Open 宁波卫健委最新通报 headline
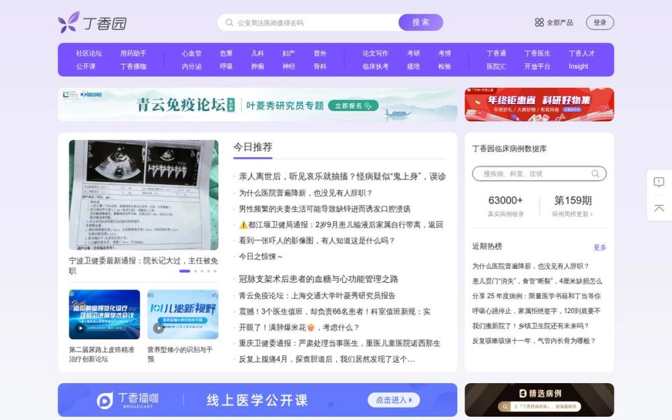The image size is (672, 420). pos(143,265)
